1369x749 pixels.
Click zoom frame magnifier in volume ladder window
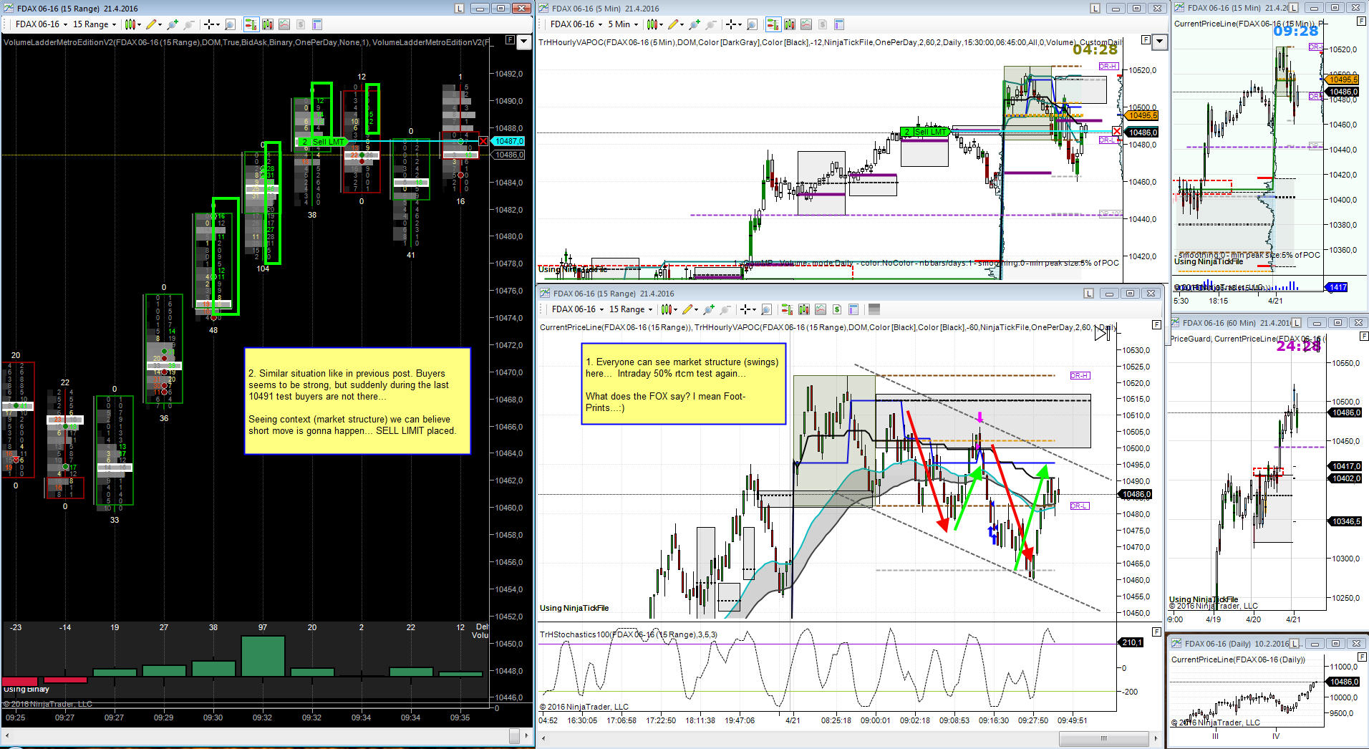click(230, 24)
